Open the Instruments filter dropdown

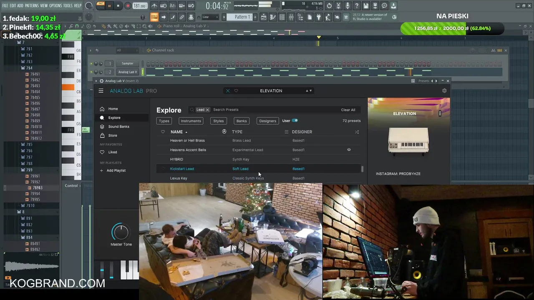[191, 121]
